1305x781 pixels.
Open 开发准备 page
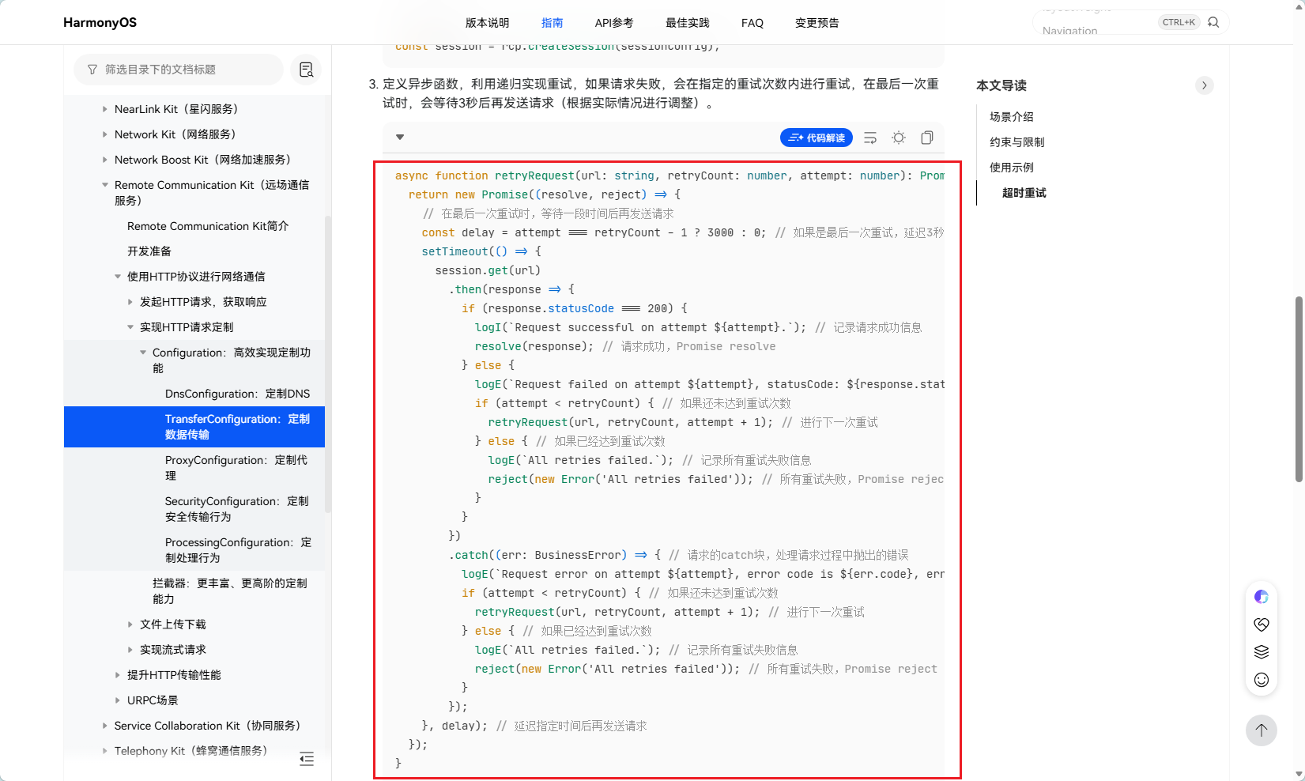click(x=149, y=251)
